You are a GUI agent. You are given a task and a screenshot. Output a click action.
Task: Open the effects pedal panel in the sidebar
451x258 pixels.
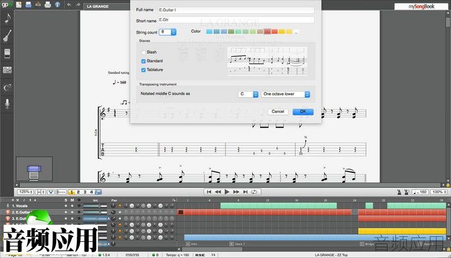[7, 53]
